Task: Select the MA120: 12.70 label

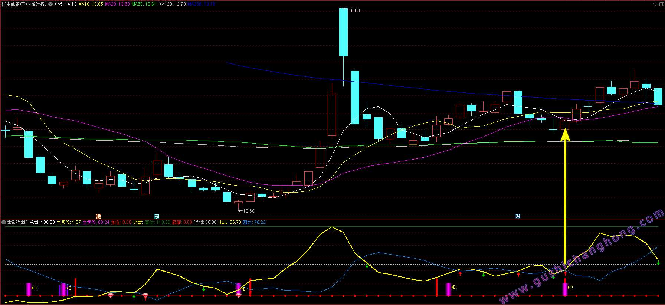Action: click(x=172, y=4)
